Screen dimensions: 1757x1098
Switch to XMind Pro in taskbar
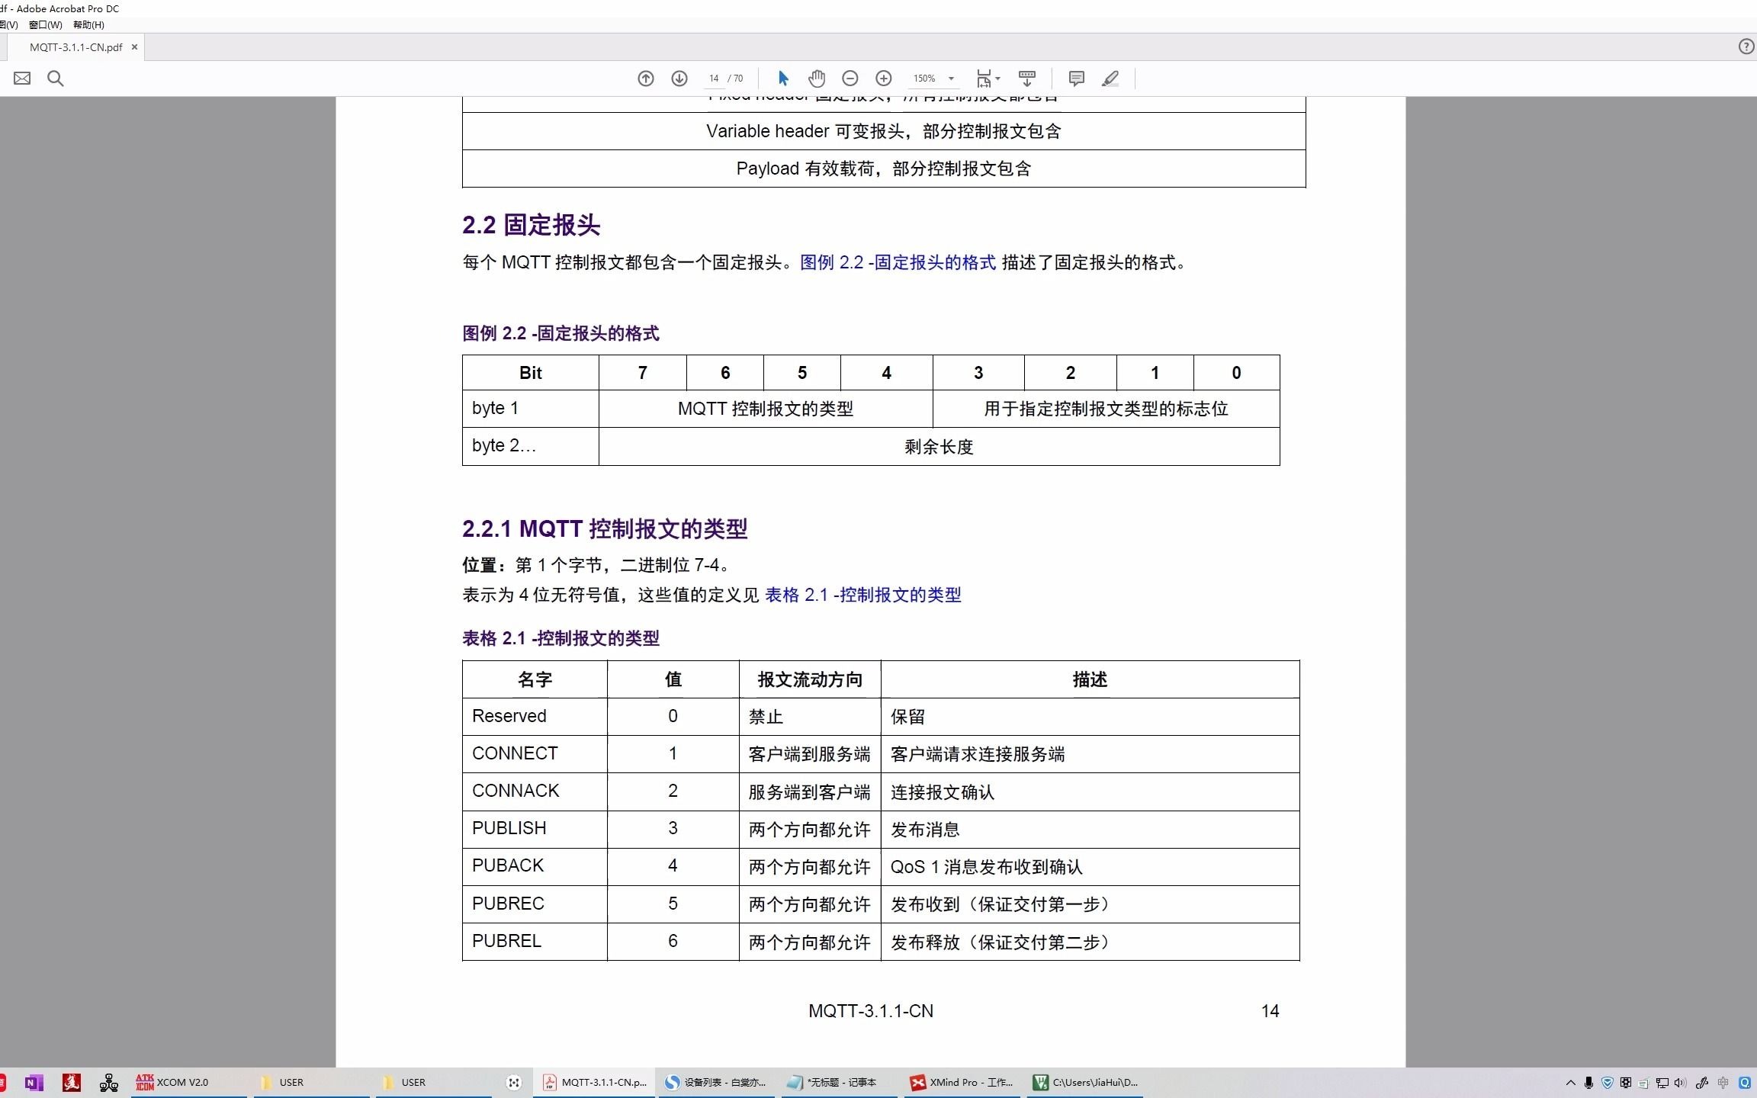pos(962,1082)
